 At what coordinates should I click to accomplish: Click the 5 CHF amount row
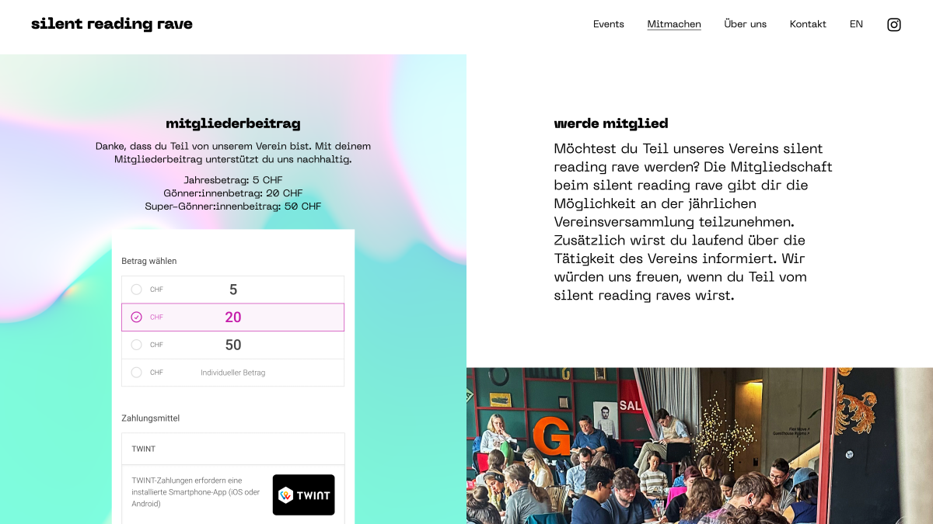233,290
